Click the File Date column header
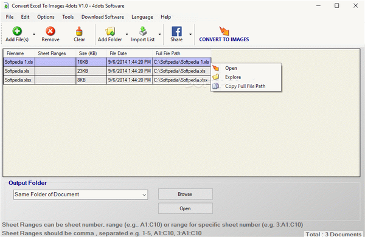 pos(130,53)
